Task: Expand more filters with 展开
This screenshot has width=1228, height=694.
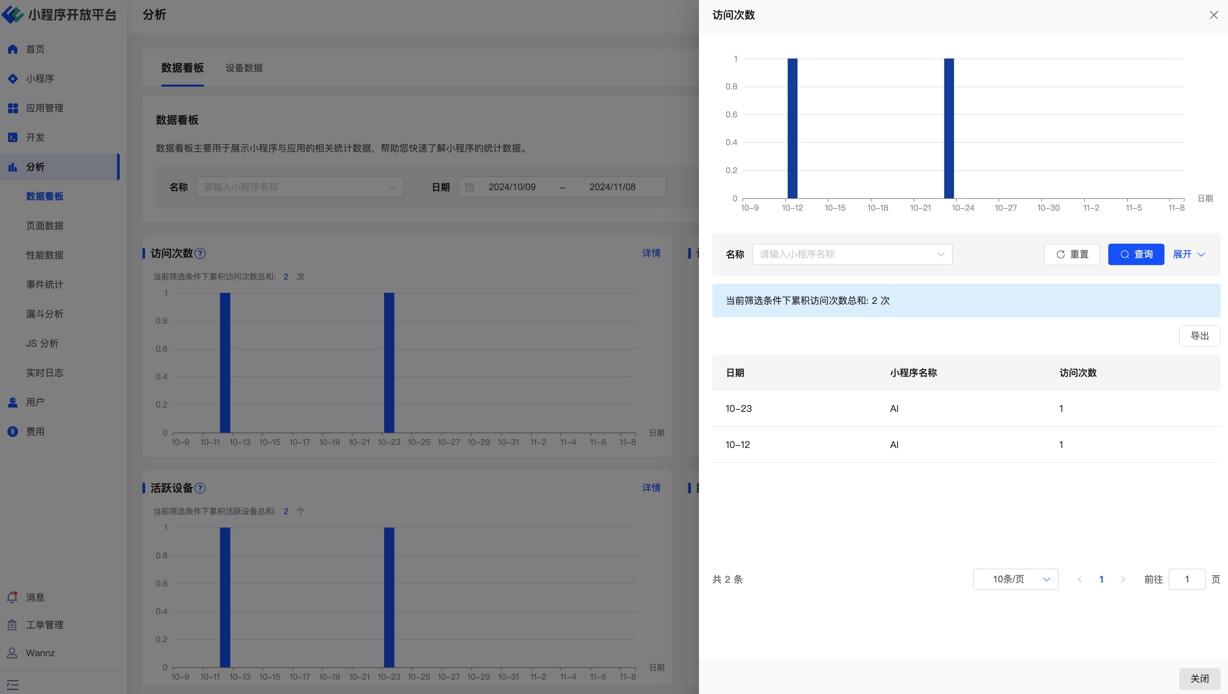Action: click(1189, 254)
